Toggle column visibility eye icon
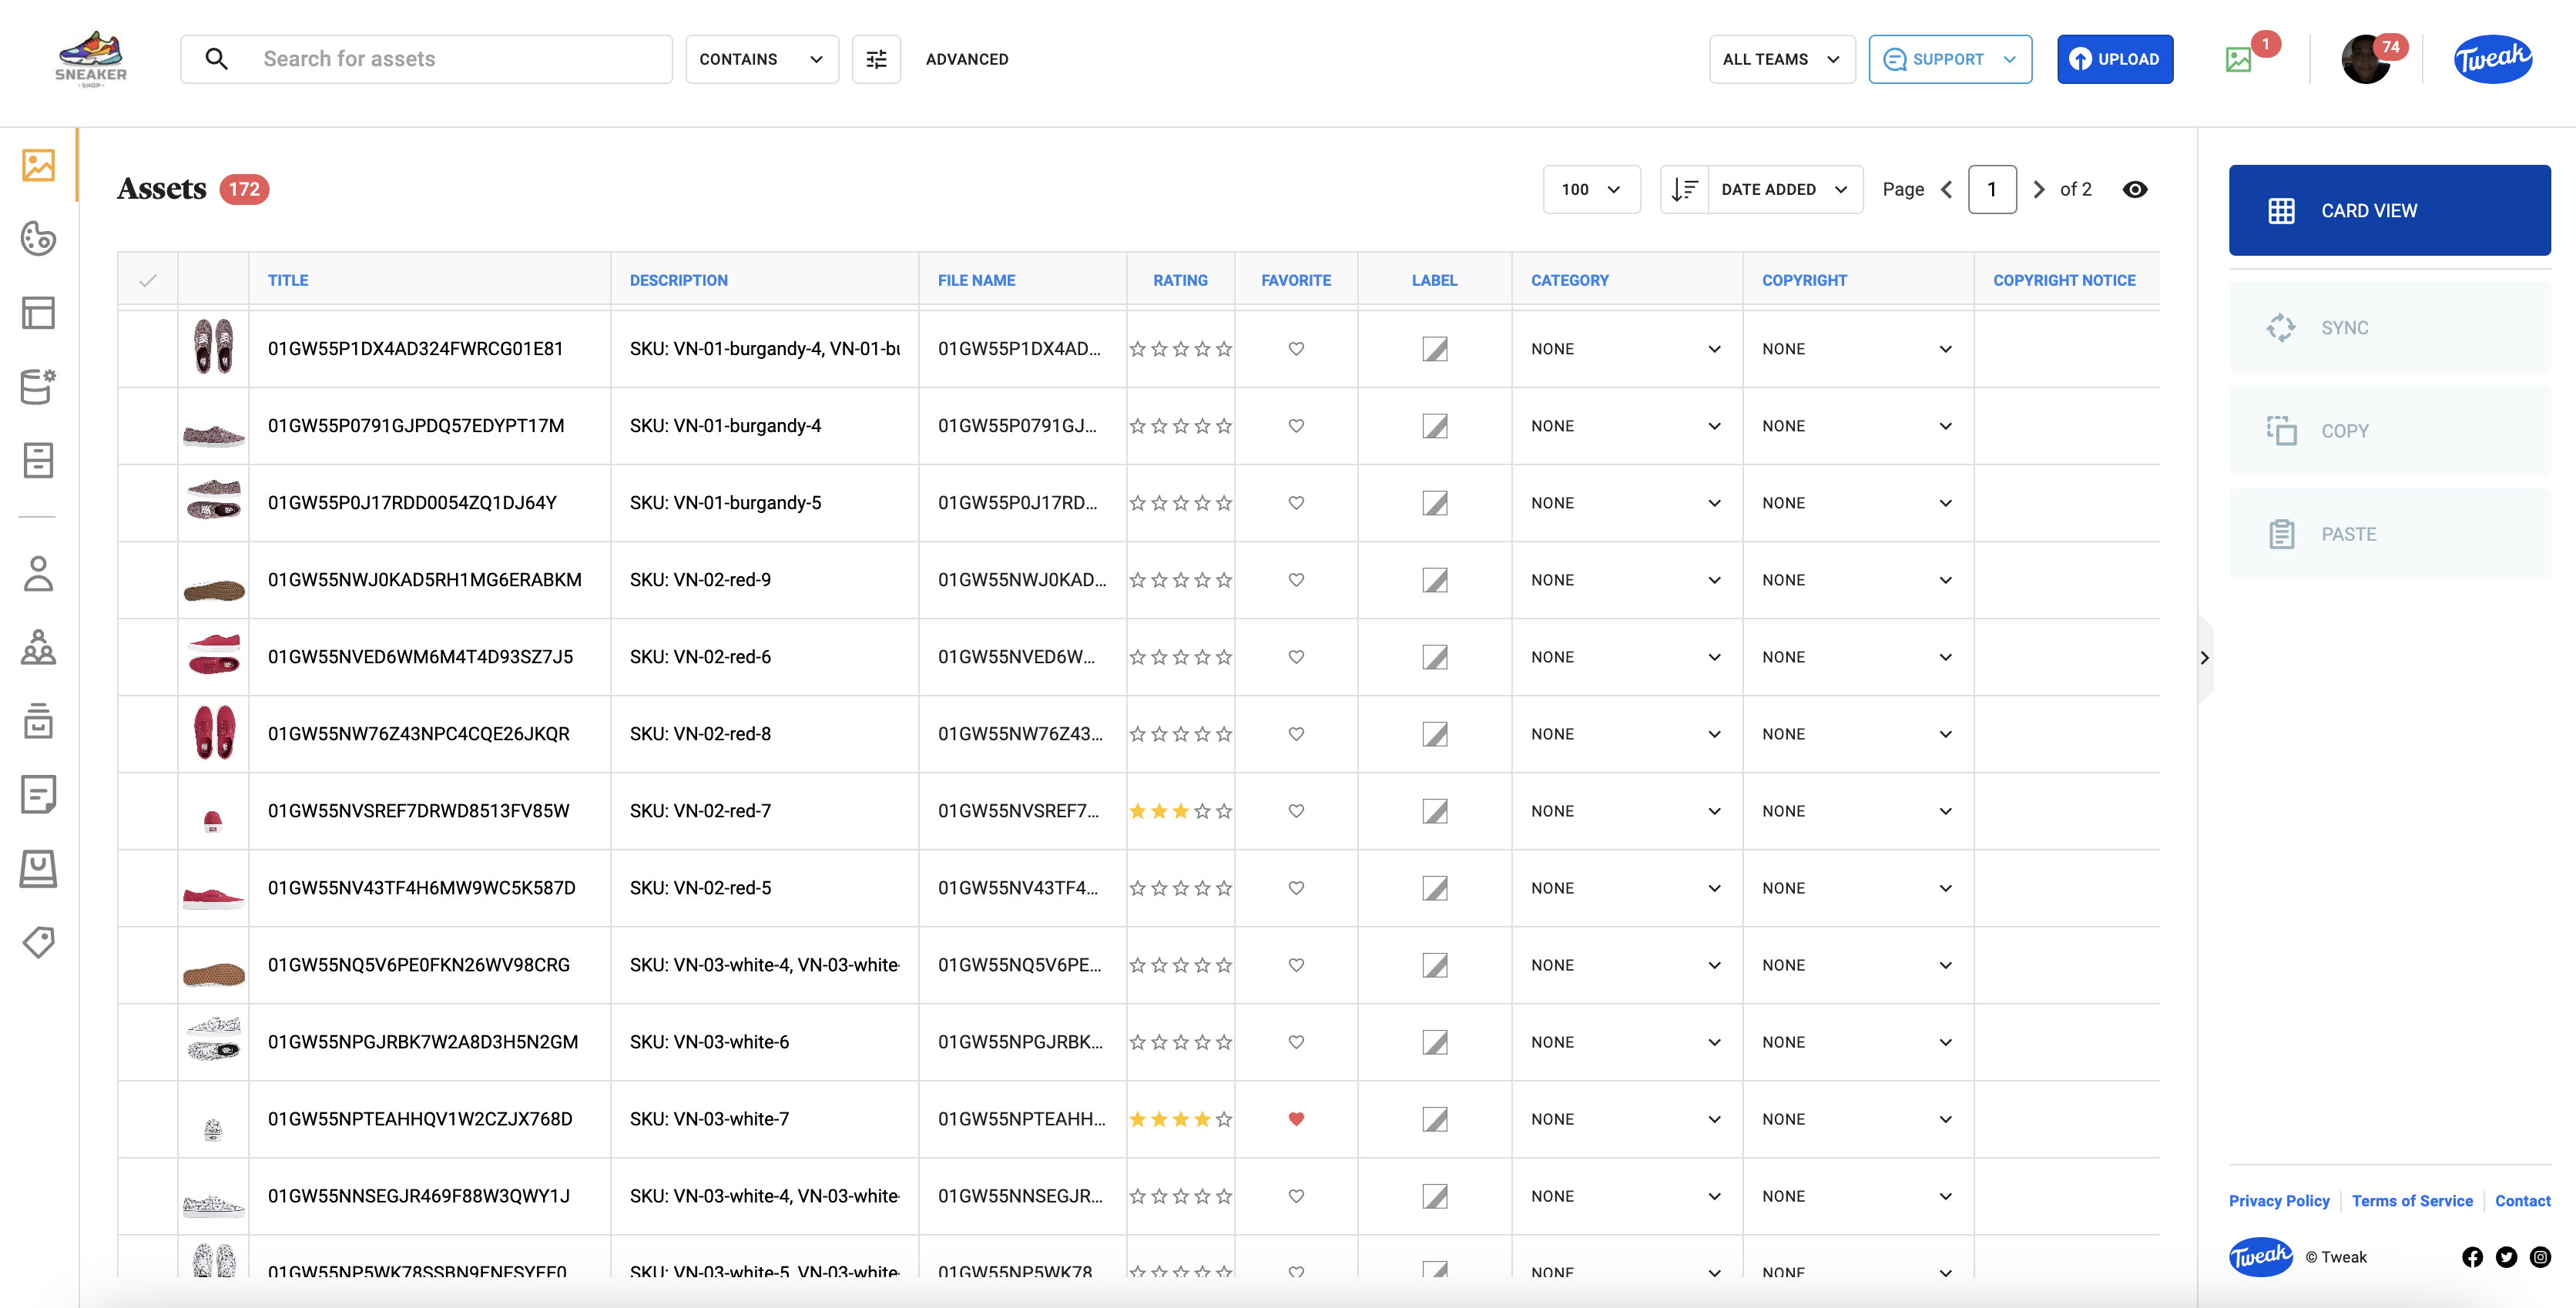2576x1308 pixels. [2134, 190]
